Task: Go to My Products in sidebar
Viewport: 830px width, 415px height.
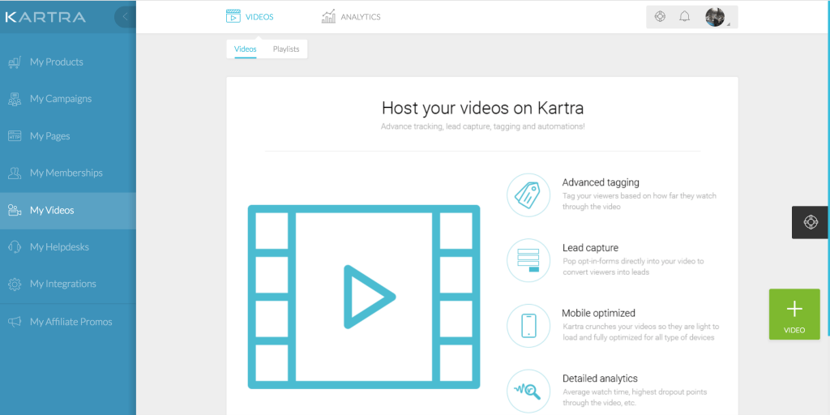Action: coord(56,62)
